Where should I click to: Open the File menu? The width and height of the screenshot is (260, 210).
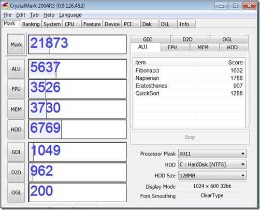[7, 15]
